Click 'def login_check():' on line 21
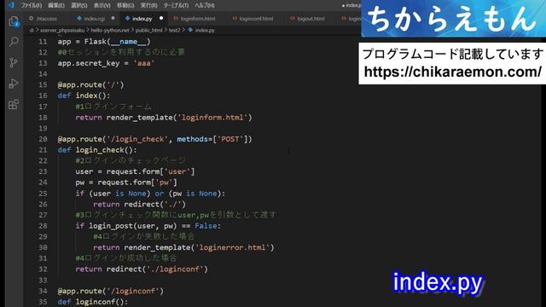Image resolution: width=546 pixels, height=307 pixels. 97,150
